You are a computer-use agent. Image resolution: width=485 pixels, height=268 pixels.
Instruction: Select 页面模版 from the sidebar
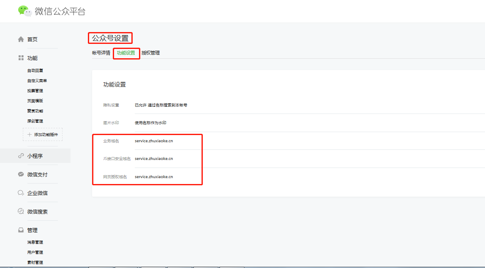coord(35,100)
